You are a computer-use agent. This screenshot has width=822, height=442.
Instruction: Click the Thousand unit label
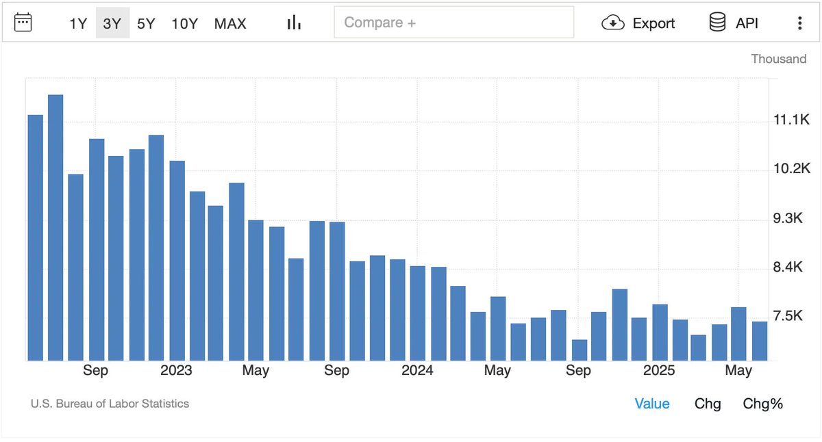pyautogui.click(x=779, y=59)
